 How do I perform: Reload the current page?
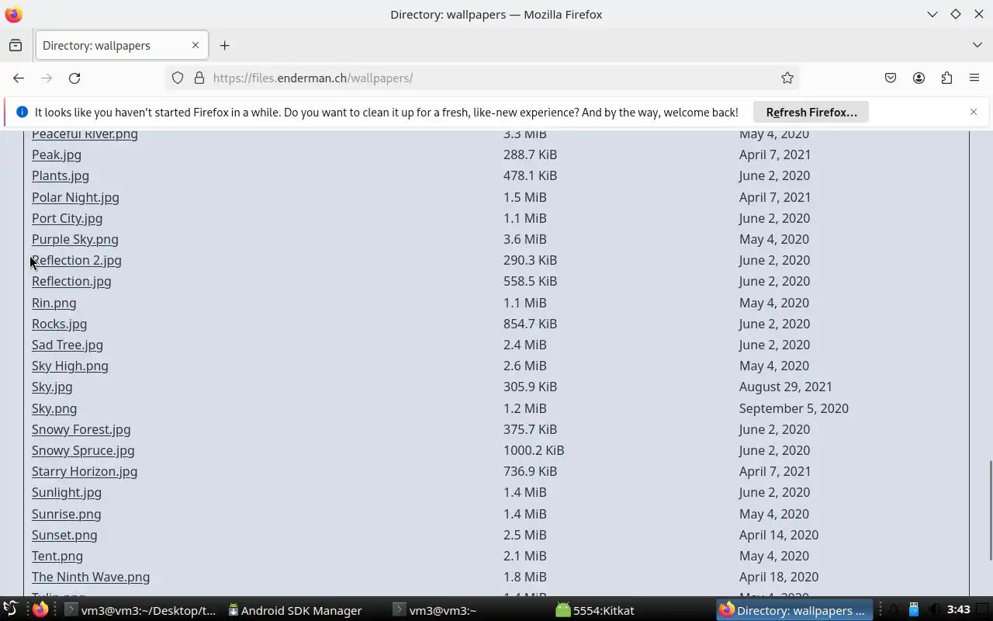pyautogui.click(x=74, y=78)
